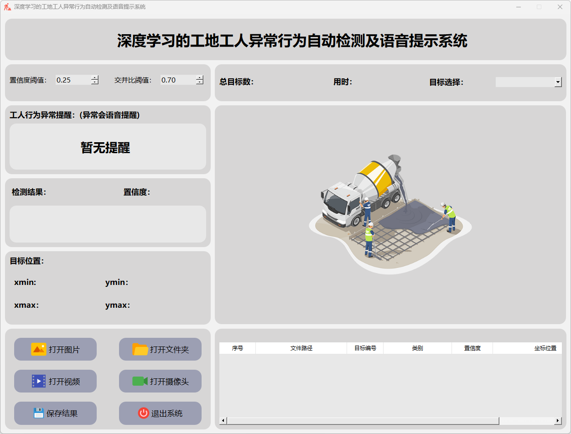Click the floppy disk icon for 保存结果
Screen dimensions: 571x434
[39, 413]
